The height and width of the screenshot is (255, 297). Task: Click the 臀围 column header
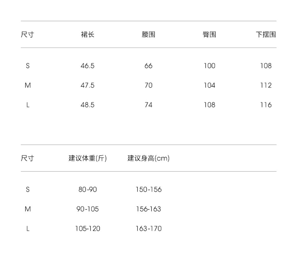pos(209,35)
